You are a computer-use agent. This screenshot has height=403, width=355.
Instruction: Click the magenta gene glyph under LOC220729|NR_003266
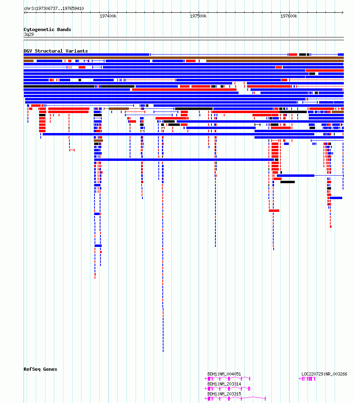tap(307, 379)
